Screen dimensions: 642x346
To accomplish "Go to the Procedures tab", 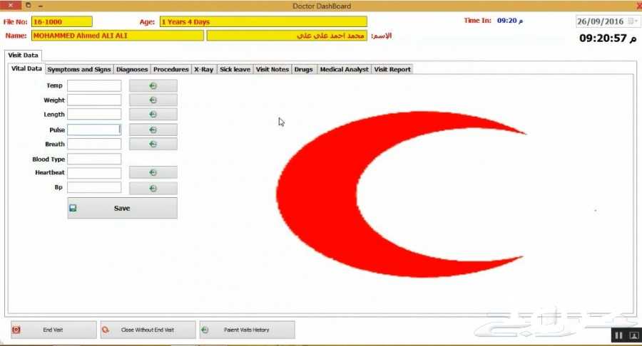I will click(170, 70).
